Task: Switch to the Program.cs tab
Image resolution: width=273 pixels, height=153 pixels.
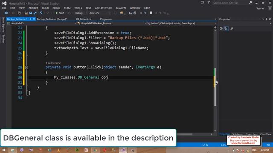Action: point(106,19)
